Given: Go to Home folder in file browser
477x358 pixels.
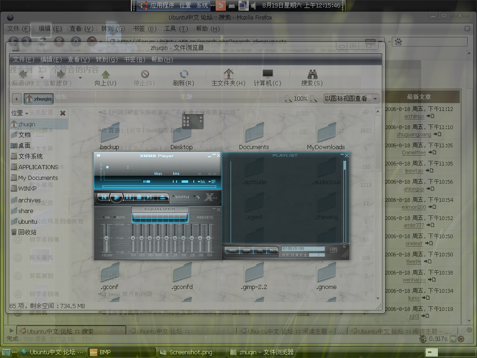Looking at the screenshot, I should point(228,78).
